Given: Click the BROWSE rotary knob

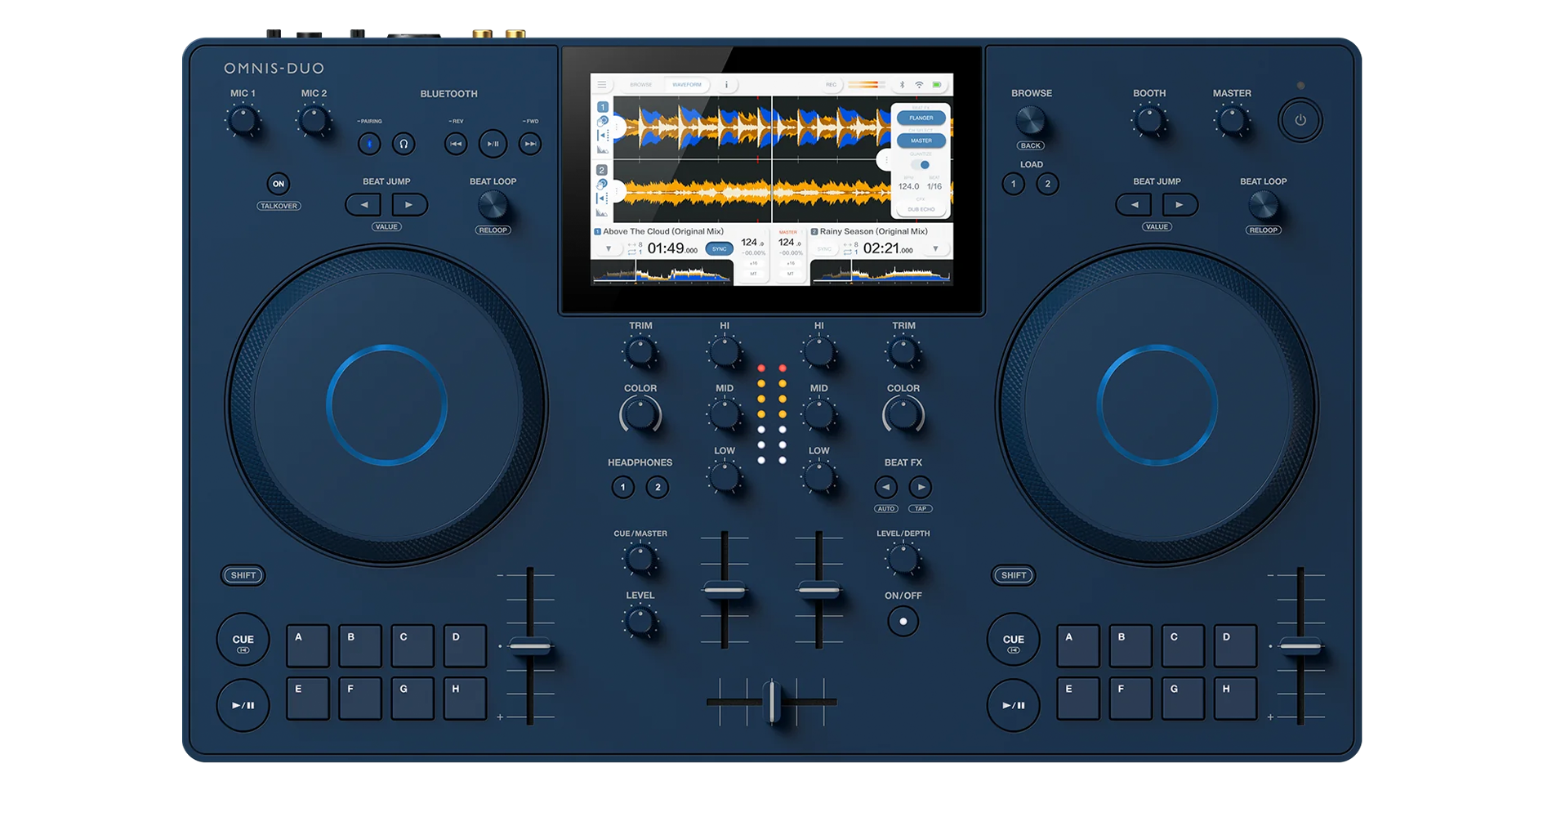Looking at the screenshot, I should (x=1031, y=121).
